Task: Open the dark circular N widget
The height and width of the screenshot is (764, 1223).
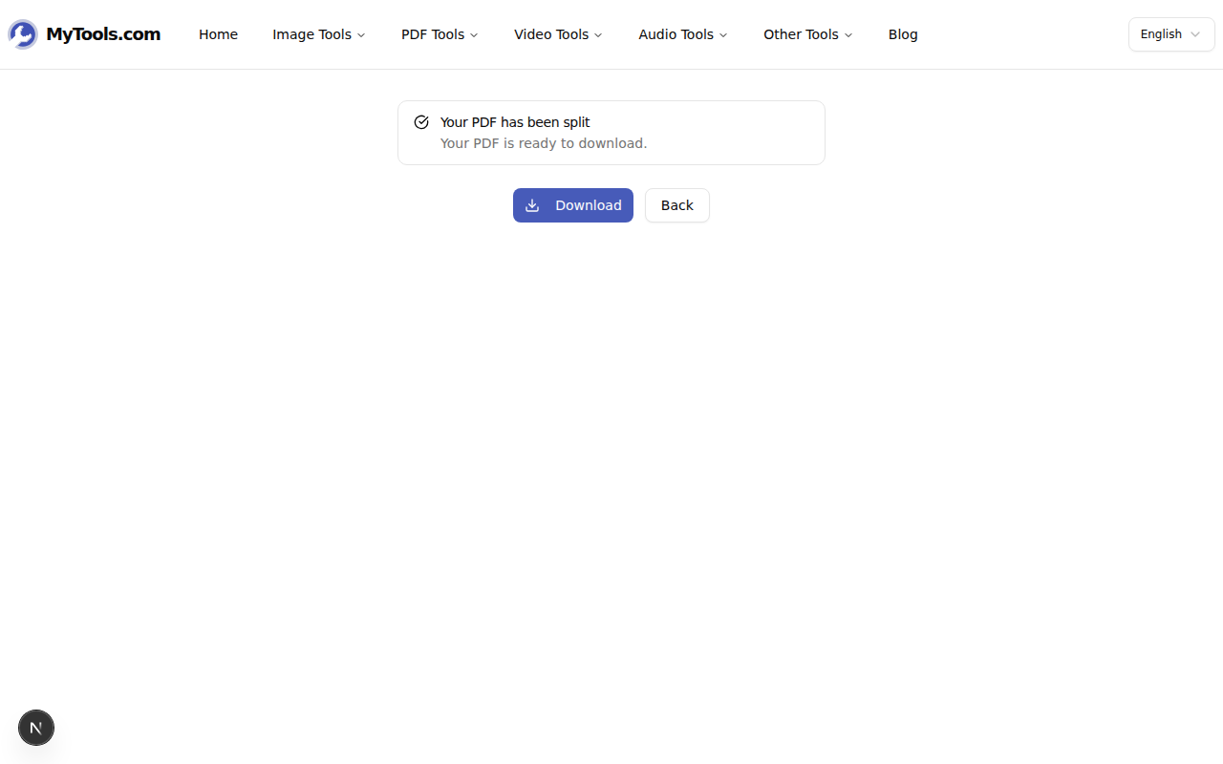Action: click(36, 728)
